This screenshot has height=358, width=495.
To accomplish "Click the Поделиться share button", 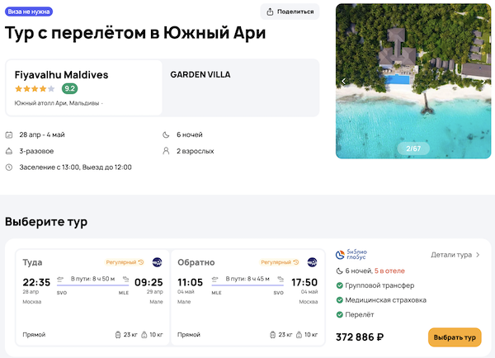I will (x=290, y=12).
